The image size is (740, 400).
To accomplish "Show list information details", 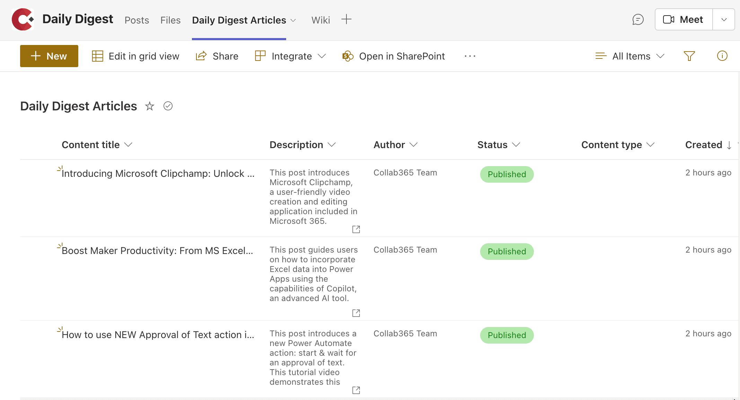I will pos(722,56).
